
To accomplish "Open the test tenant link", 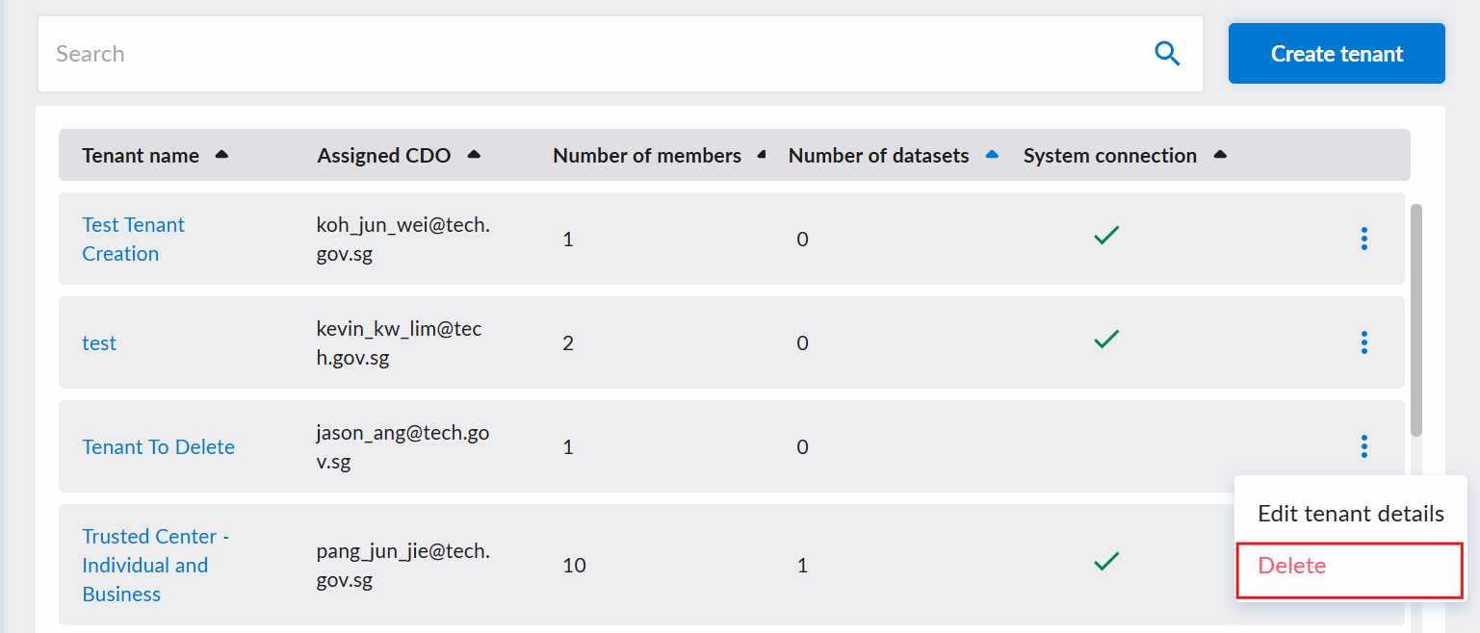I will [x=99, y=343].
